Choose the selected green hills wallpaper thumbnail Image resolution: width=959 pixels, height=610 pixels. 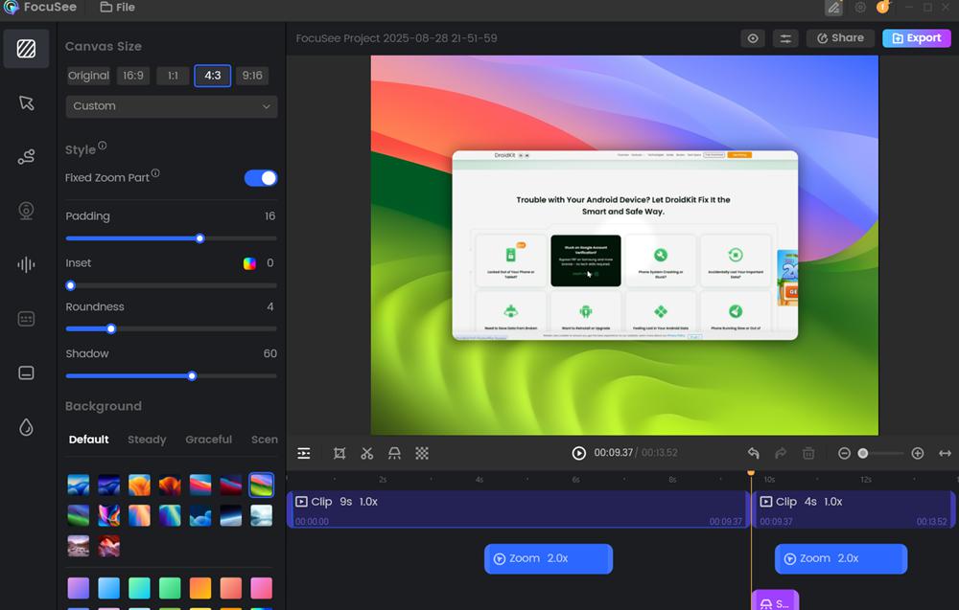pos(261,485)
